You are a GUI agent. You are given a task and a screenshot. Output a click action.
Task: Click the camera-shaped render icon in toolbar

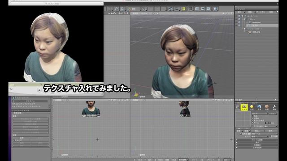click(203, 9)
